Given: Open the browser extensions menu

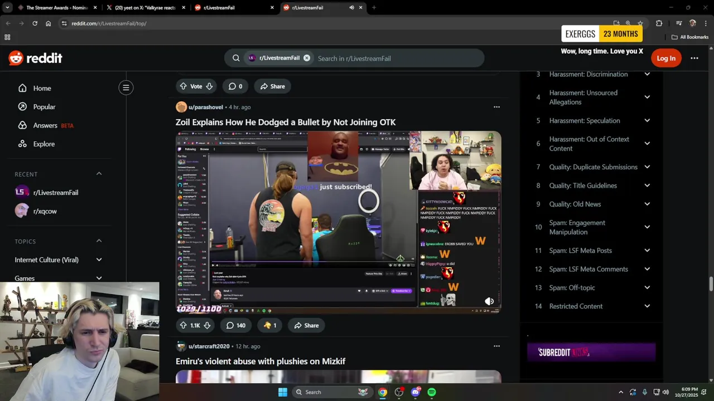Looking at the screenshot, I should 659,23.
